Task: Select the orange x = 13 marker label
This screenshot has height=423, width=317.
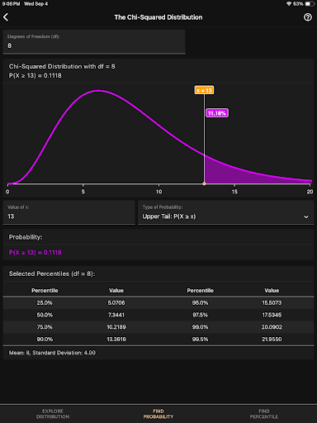Action: (204, 90)
